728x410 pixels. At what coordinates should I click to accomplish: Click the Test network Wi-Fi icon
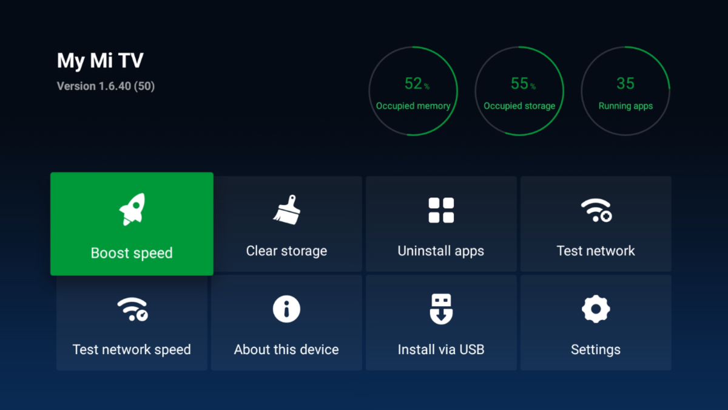click(596, 209)
